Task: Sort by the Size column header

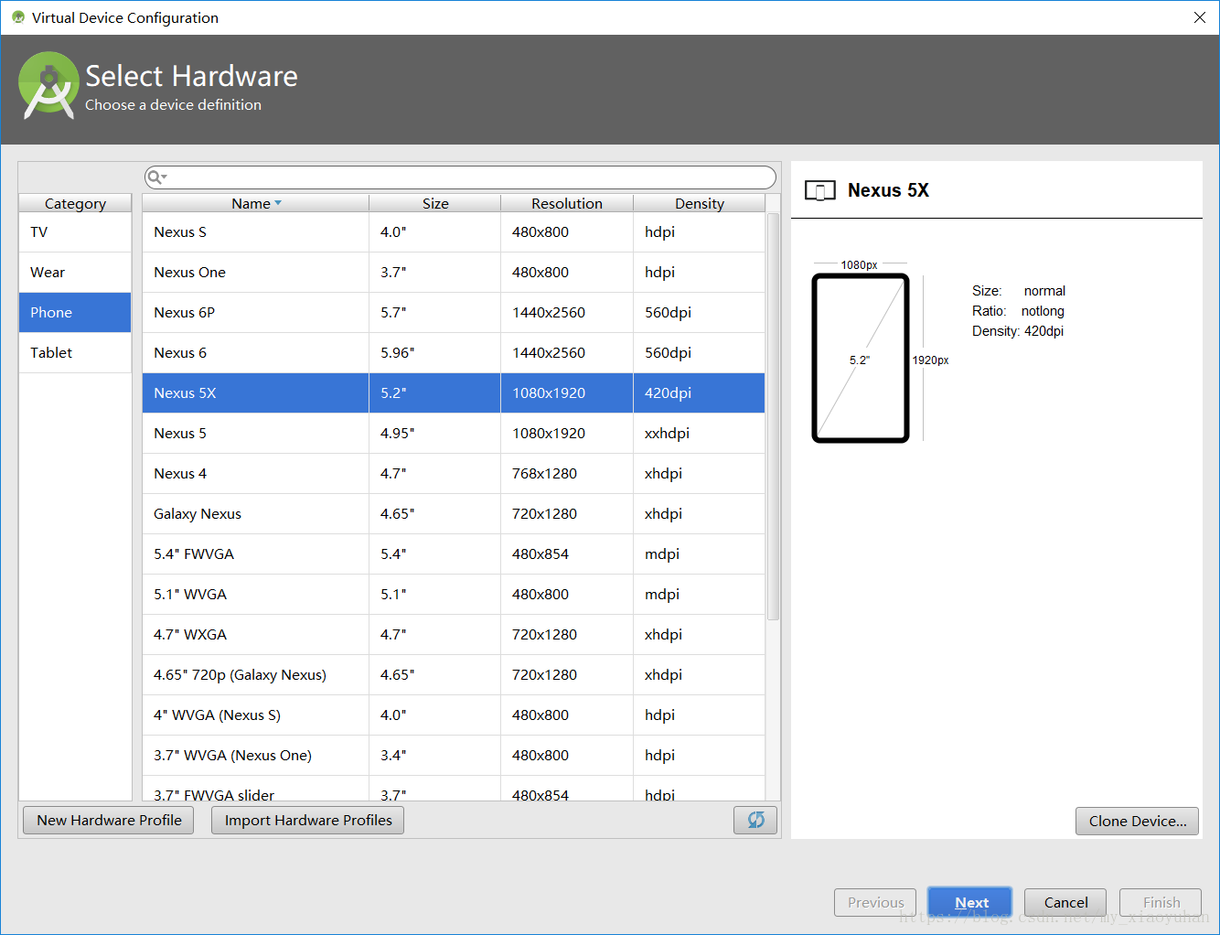Action: point(435,203)
